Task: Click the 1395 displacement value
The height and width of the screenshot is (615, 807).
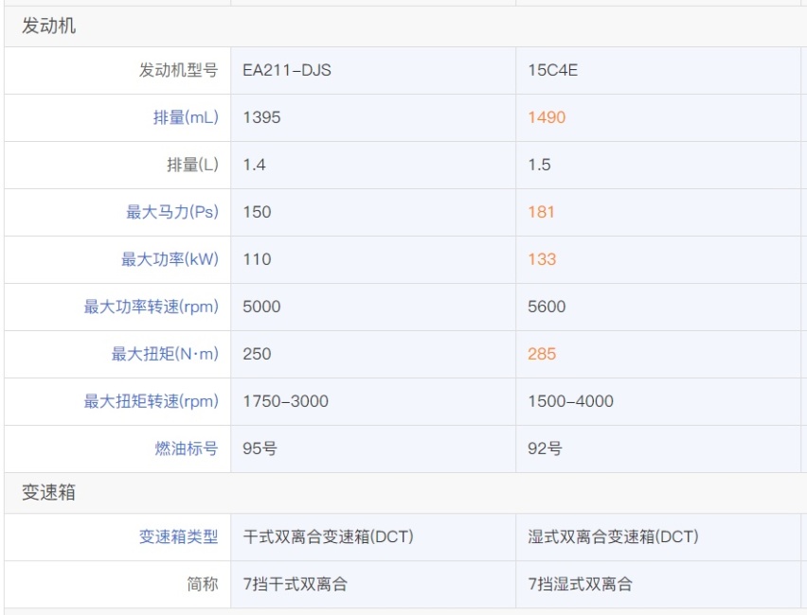Action: point(261,117)
